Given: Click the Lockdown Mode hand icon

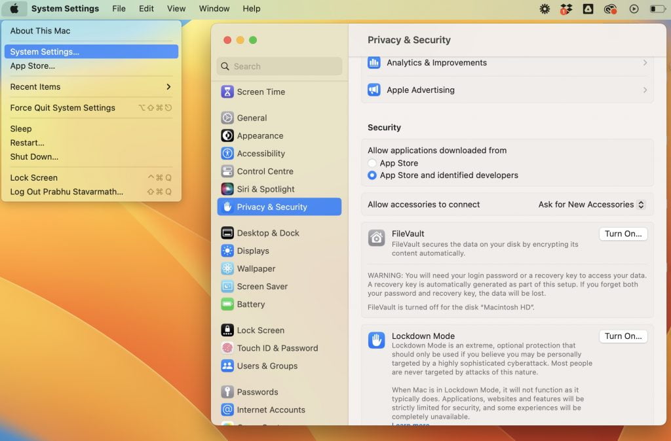Looking at the screenshot, I should (377, 340).
